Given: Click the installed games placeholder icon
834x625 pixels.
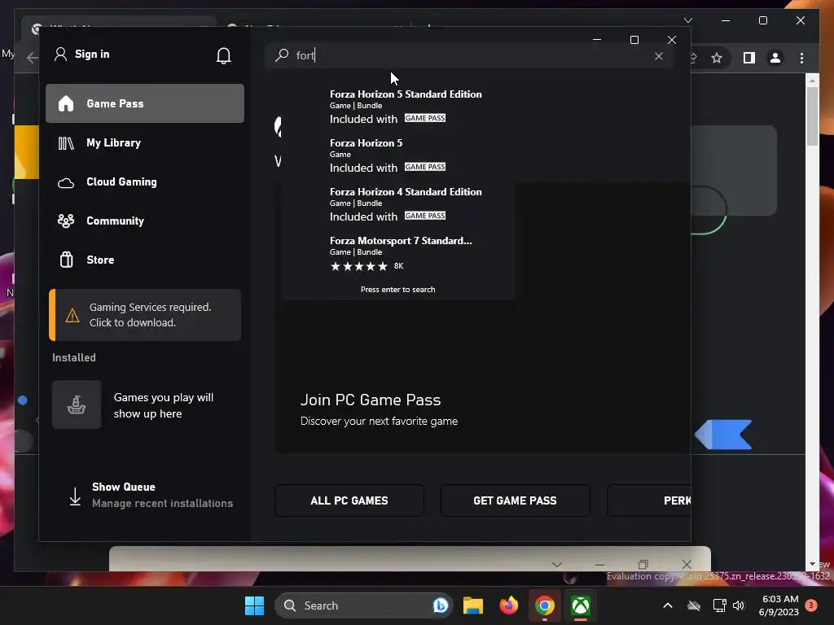Looking at the screenshot, I should coord(77,405).
